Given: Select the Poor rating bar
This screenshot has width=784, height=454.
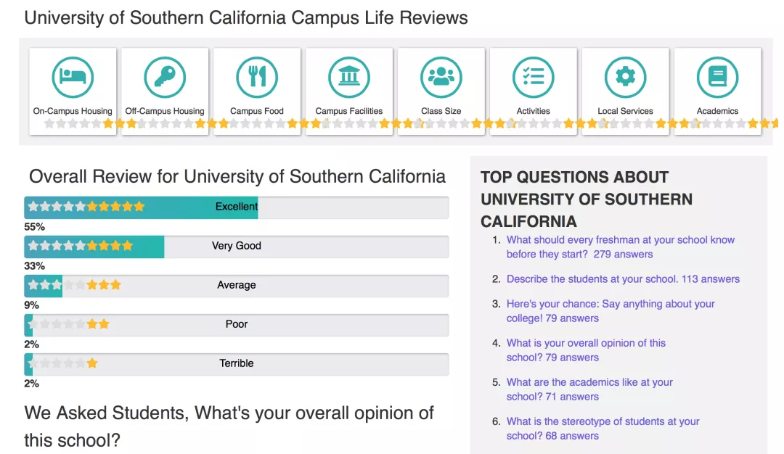Looking at the screenshot, I should 237,324.
